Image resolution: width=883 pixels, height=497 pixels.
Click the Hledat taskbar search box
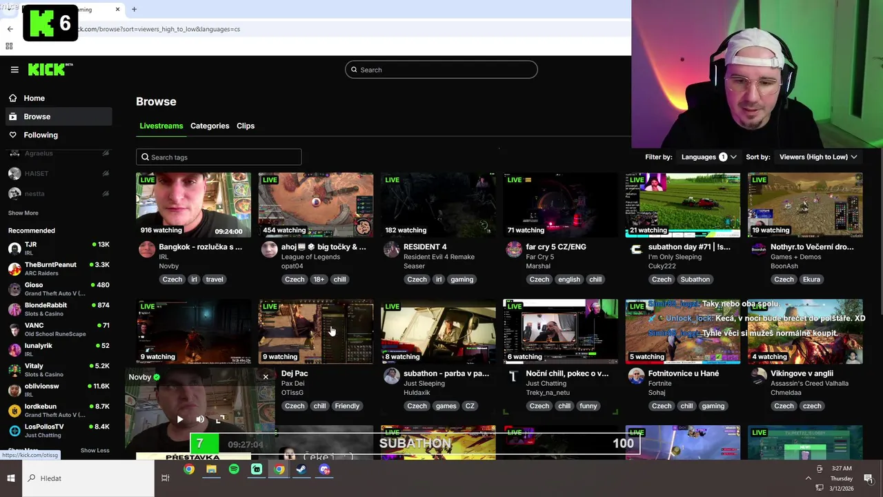point(88,478)
